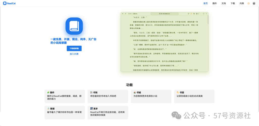The width and height of the screenshot is (259, 126).
Task: Click the chapter title box in reader preview
Action: click(x=164, y=14)
